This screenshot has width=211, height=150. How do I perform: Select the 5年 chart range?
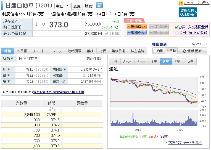point(178,62)
